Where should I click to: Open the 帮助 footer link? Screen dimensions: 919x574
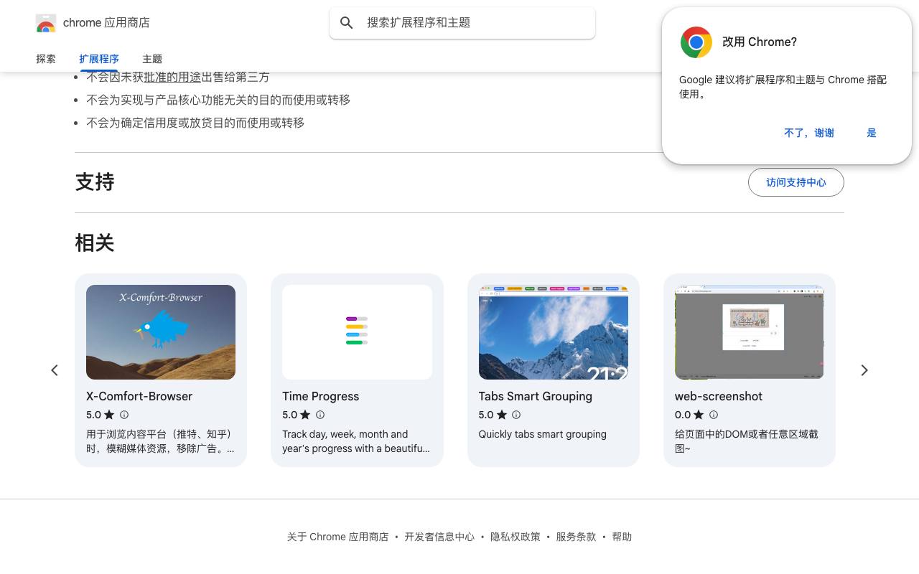[x=622, y=537]
